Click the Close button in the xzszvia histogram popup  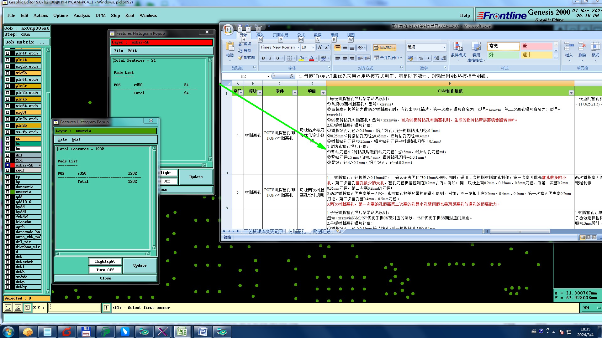[x=105, y=278]
